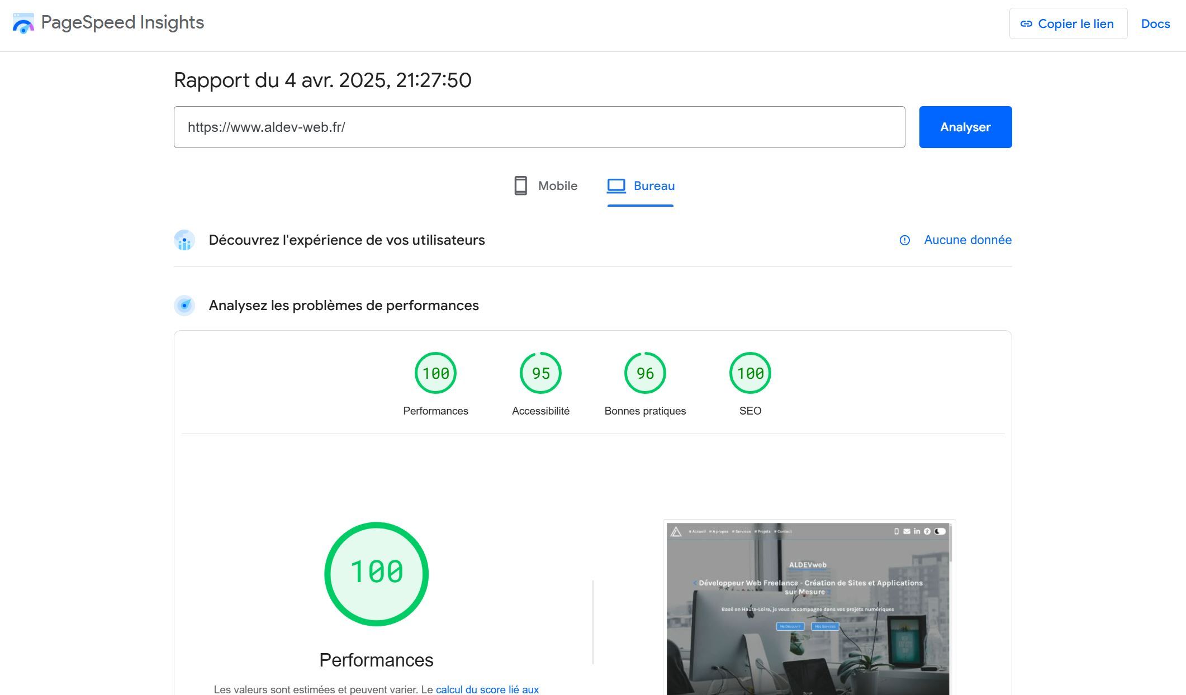Viewport: 1186px width, 695px height.
Task: Click the Accessibilité 95 score gauge
Action: click(540, 373)
